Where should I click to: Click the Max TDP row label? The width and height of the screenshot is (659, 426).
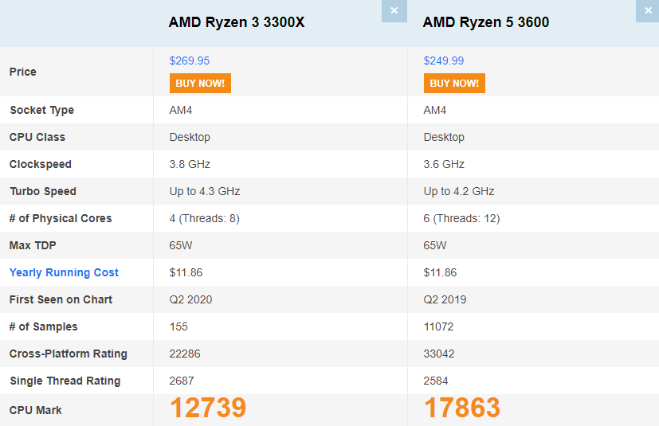tap(33, 245)
